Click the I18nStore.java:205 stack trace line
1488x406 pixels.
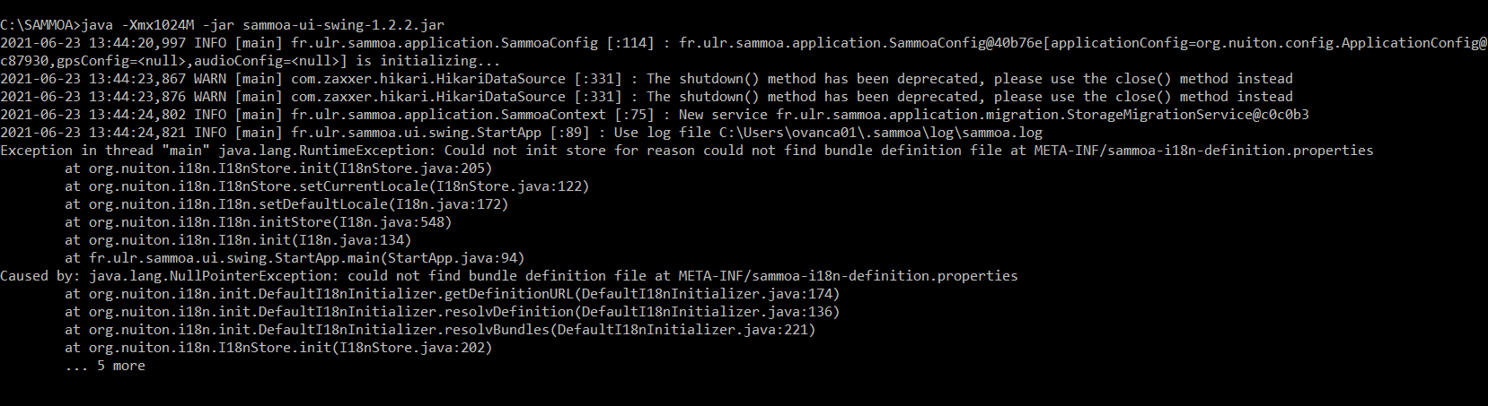(278, 168)
